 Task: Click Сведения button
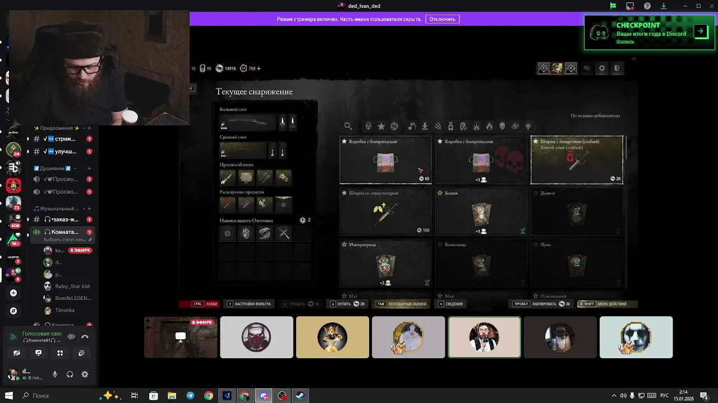pos(450,304)
